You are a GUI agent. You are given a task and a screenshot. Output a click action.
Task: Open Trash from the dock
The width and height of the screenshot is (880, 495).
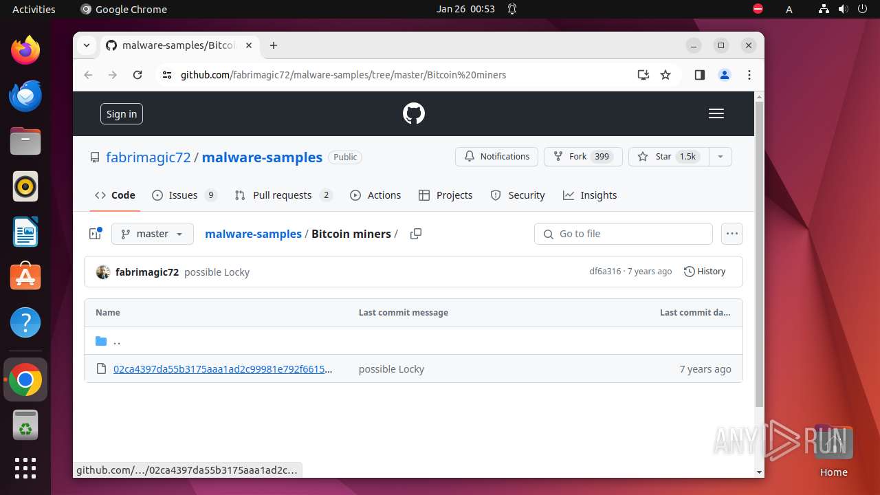(25, 425)
